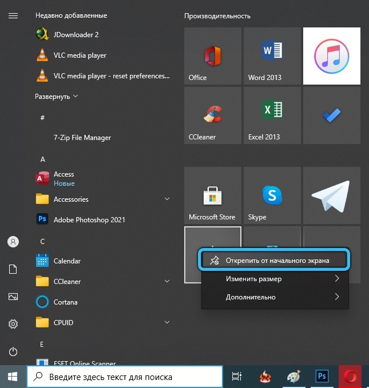Open the Дополнительно submenu
The height and width of the screenshot is (388, 369).
tap(275, 297)
